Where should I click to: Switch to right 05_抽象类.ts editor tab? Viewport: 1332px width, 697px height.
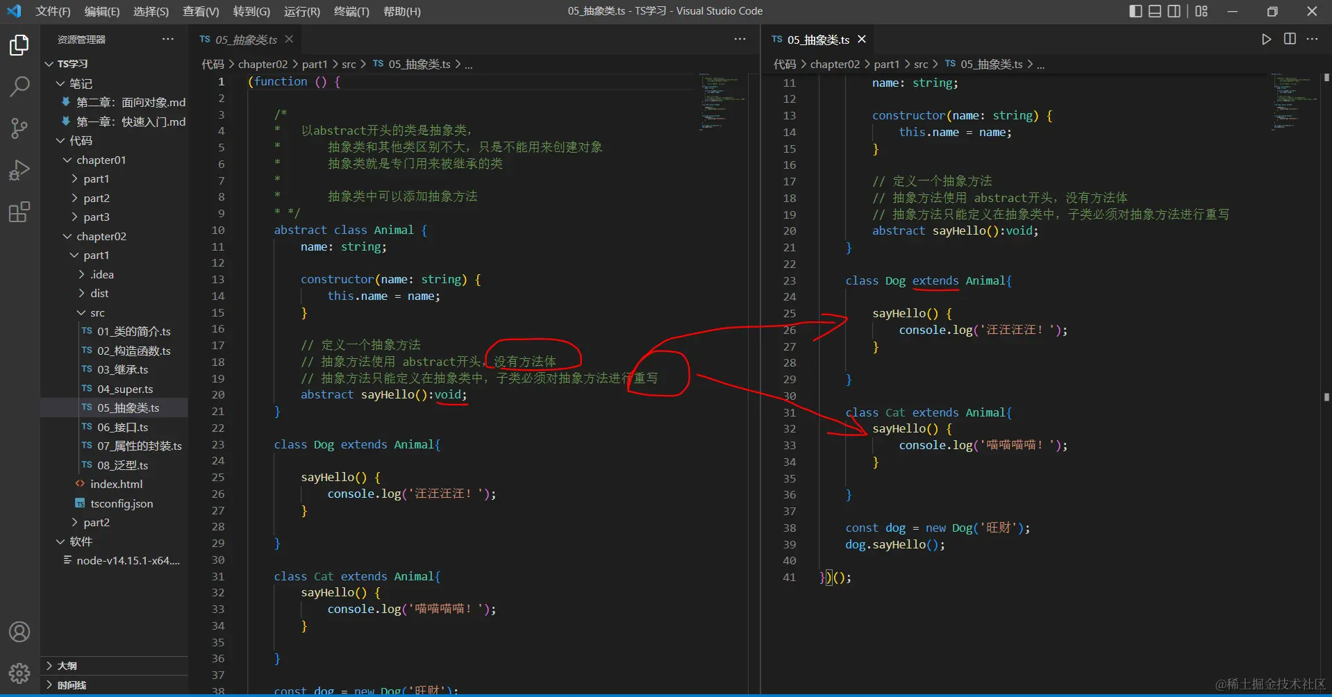tap(818, 40)
